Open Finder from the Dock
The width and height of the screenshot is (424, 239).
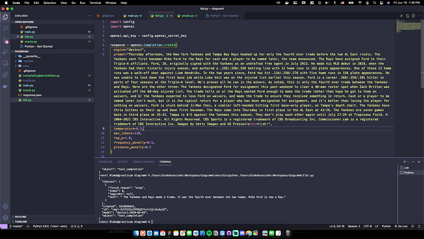coord(136,233)
